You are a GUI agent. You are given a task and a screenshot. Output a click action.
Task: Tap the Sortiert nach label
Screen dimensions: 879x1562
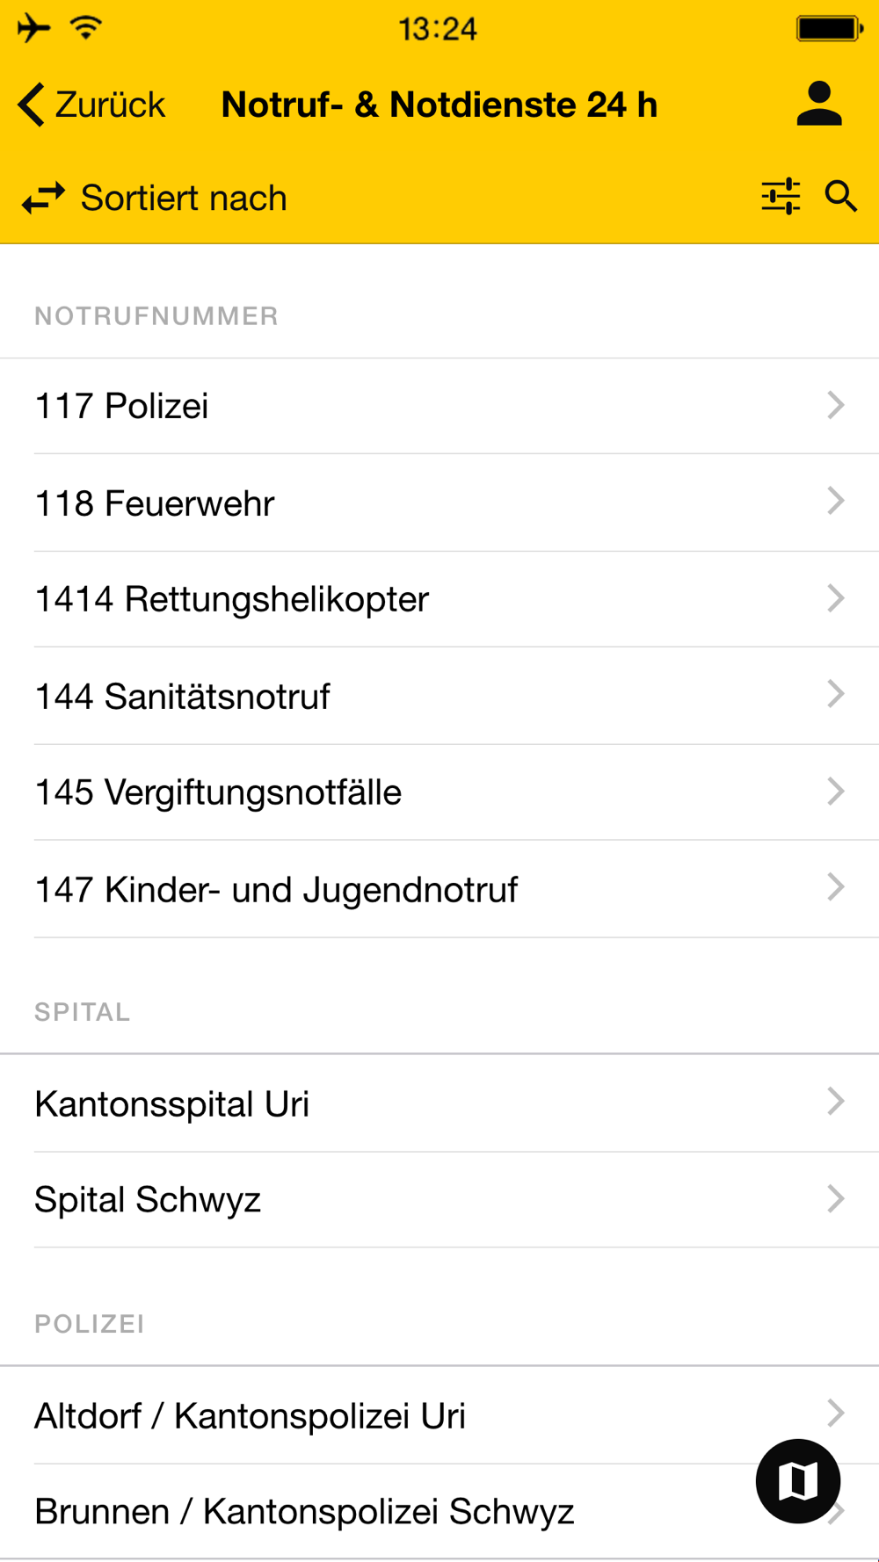(x=184, y=198)
